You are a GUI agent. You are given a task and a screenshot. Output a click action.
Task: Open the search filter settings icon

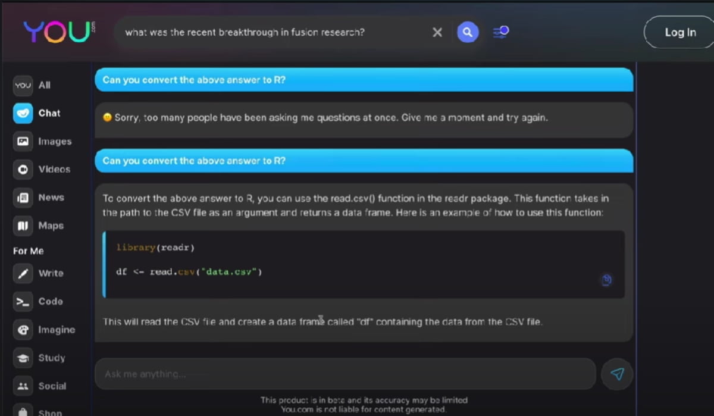(501, 32)
